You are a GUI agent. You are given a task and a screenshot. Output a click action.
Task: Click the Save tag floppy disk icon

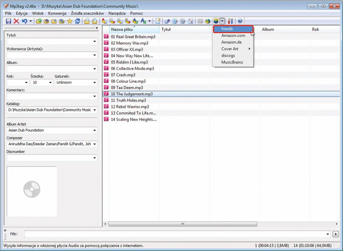coord(9,21)
